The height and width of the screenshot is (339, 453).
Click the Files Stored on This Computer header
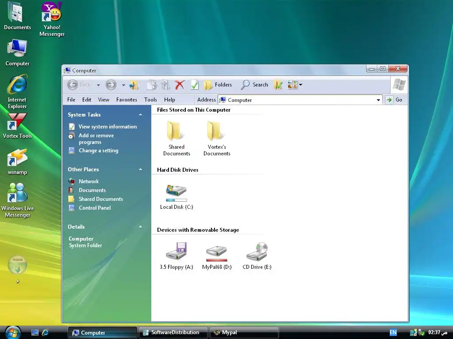194,110
